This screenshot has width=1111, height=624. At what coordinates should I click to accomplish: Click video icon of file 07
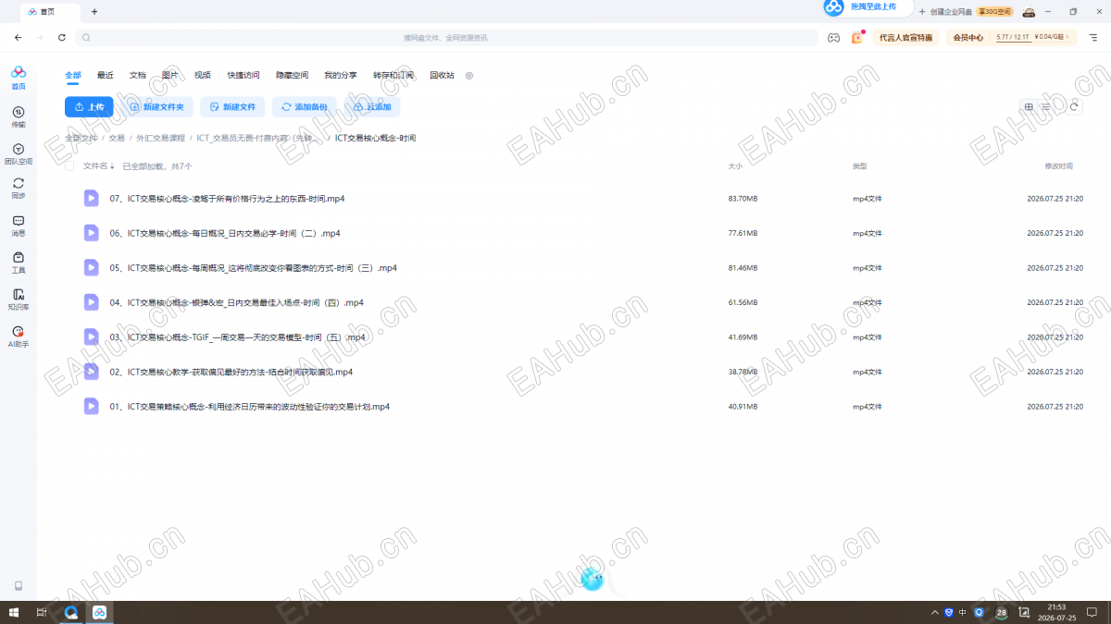[x=91, y=198]
